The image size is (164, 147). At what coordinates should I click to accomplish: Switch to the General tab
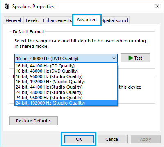[x=14, y=20]
